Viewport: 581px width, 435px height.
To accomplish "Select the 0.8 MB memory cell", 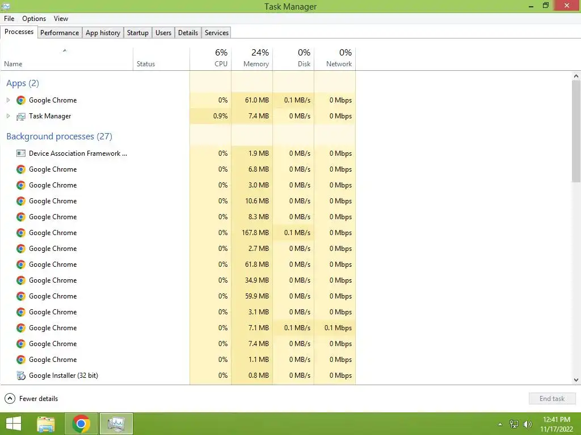I will 252,376.
